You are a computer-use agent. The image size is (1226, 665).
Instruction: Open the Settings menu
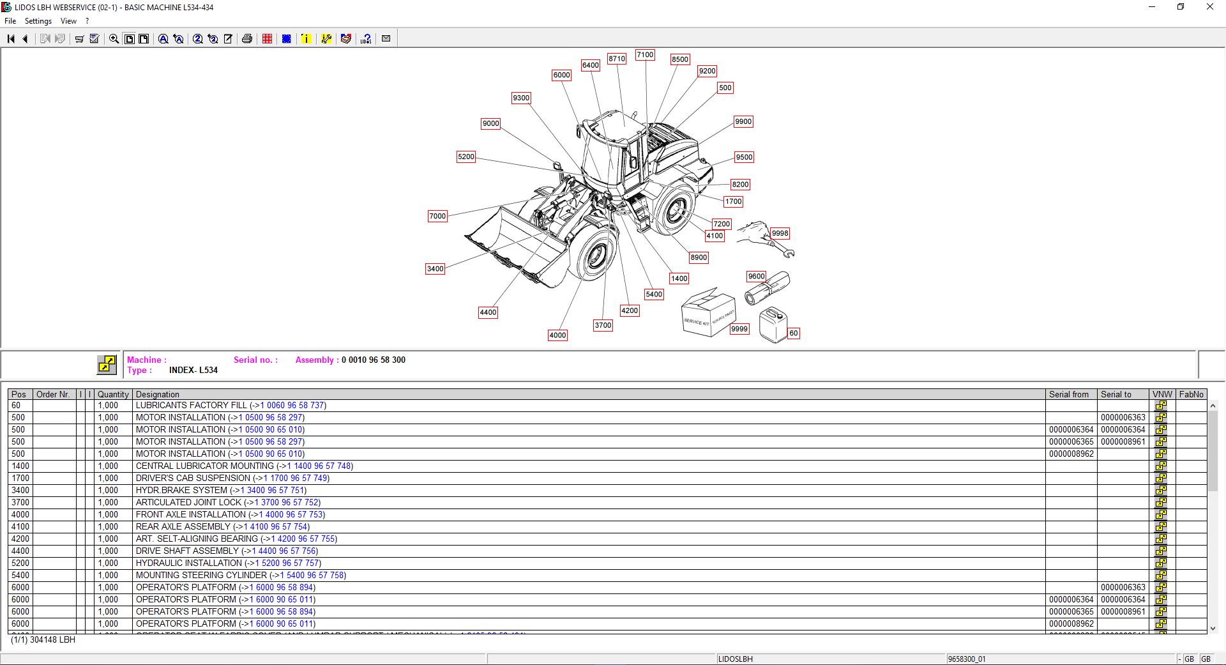(38, 20)
